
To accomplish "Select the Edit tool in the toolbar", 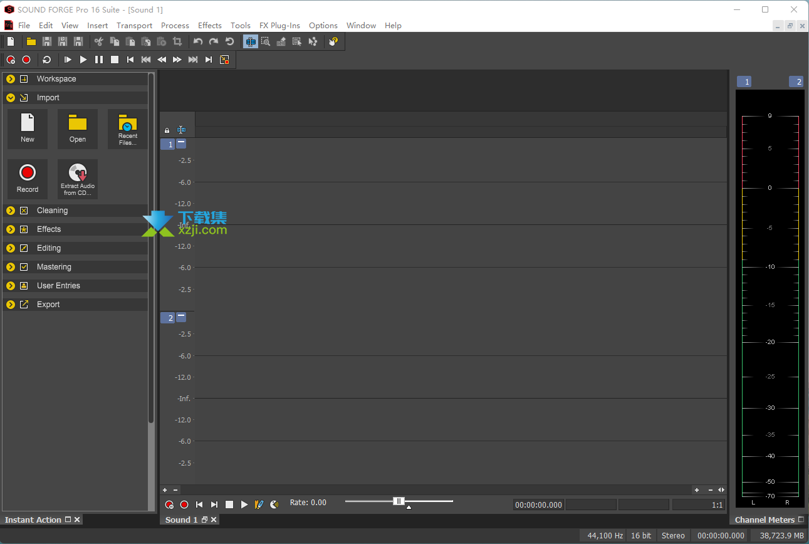I will 250,41.
